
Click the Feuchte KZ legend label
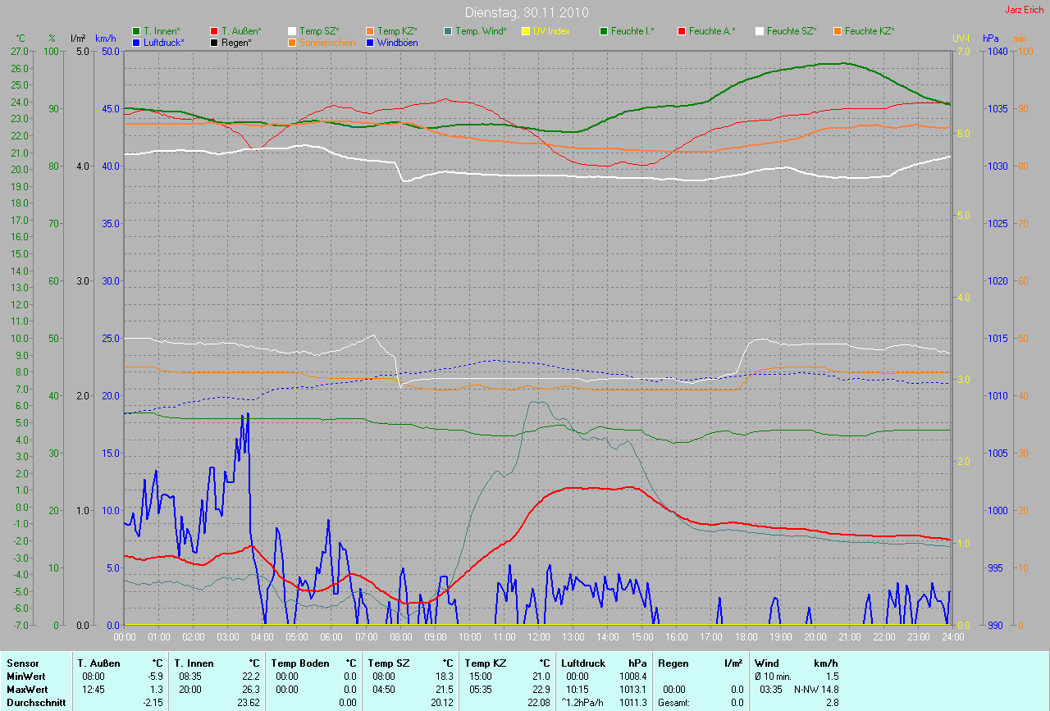[x=870, y=31]
